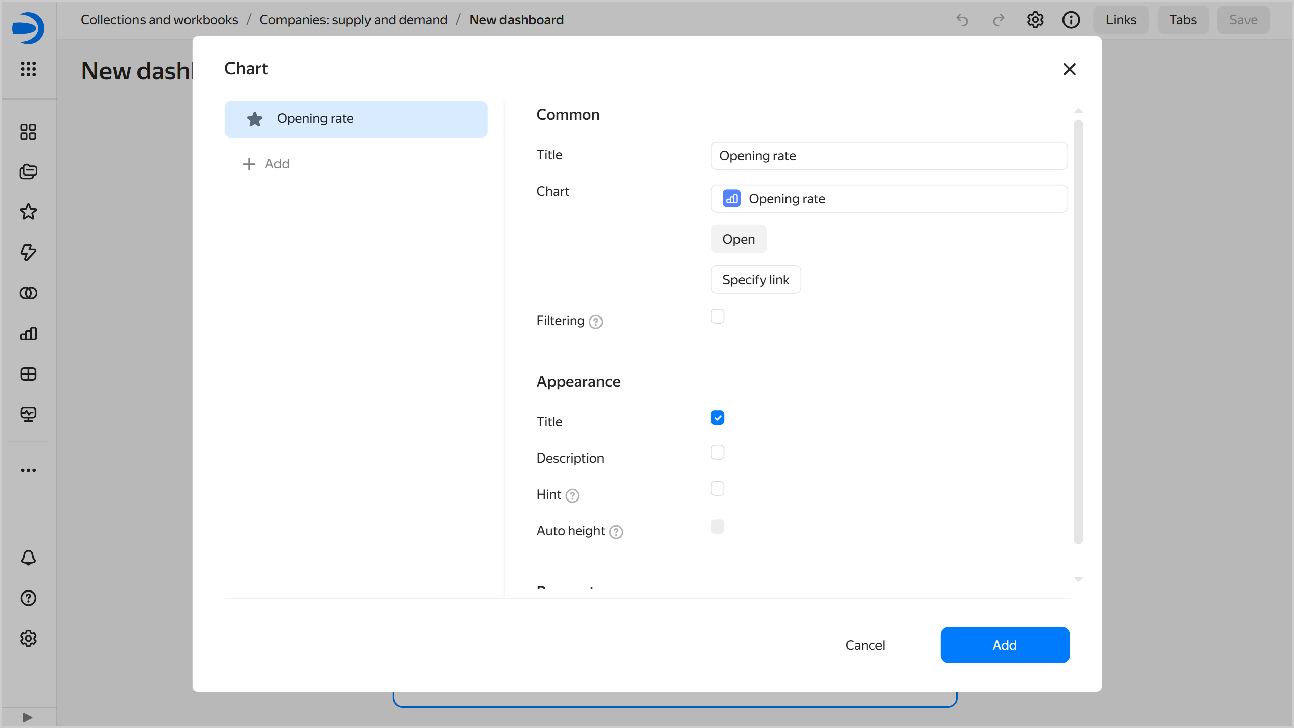Open dashboard settings gear in the header
This screenshot has height=728, width=1294.
(1035, 20)
